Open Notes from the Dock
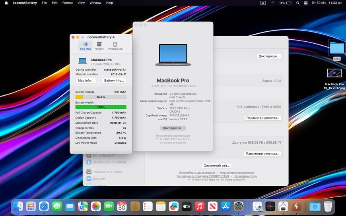 (x=161, y=206)
